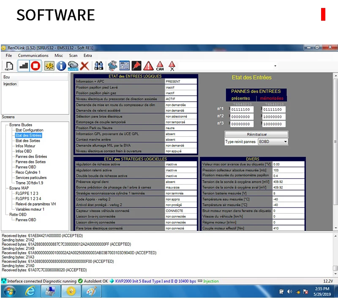Click the plain red warning triangle icon
This screenshot has height=299, width=338.
click(x=149, y=66)
